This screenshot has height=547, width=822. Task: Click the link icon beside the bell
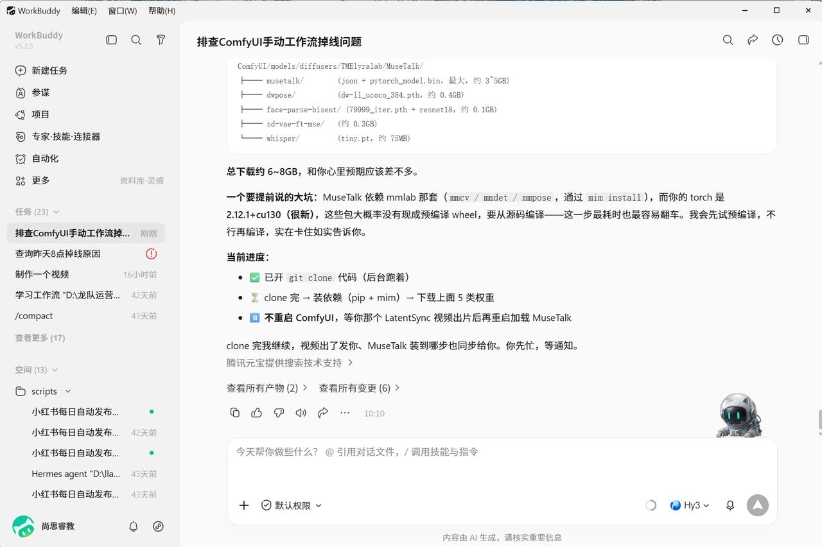[x=159, y=526]
